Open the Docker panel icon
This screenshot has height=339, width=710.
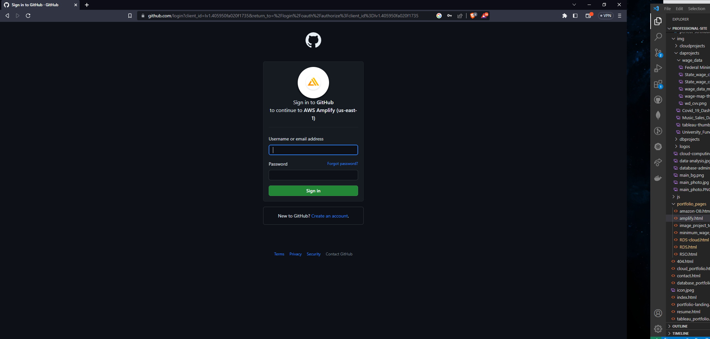coord(658,178)
